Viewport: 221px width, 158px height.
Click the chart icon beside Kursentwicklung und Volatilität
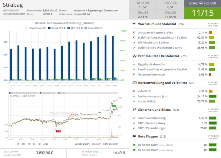point(134,83)
